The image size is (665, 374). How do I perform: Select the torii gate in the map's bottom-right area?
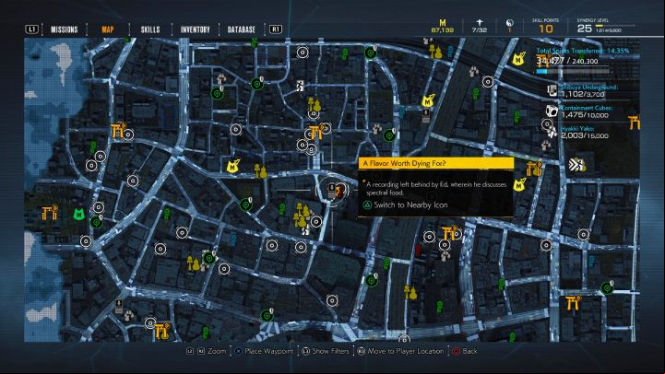click(572, 302)
